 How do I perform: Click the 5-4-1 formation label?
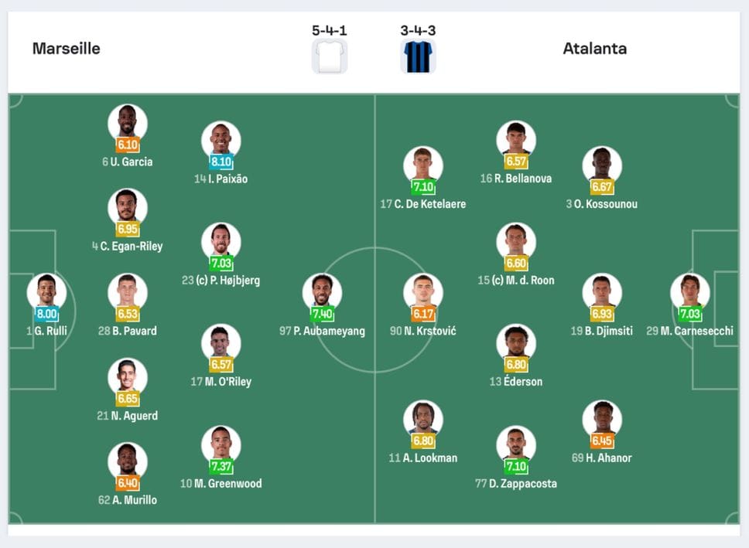pos(330,31)
